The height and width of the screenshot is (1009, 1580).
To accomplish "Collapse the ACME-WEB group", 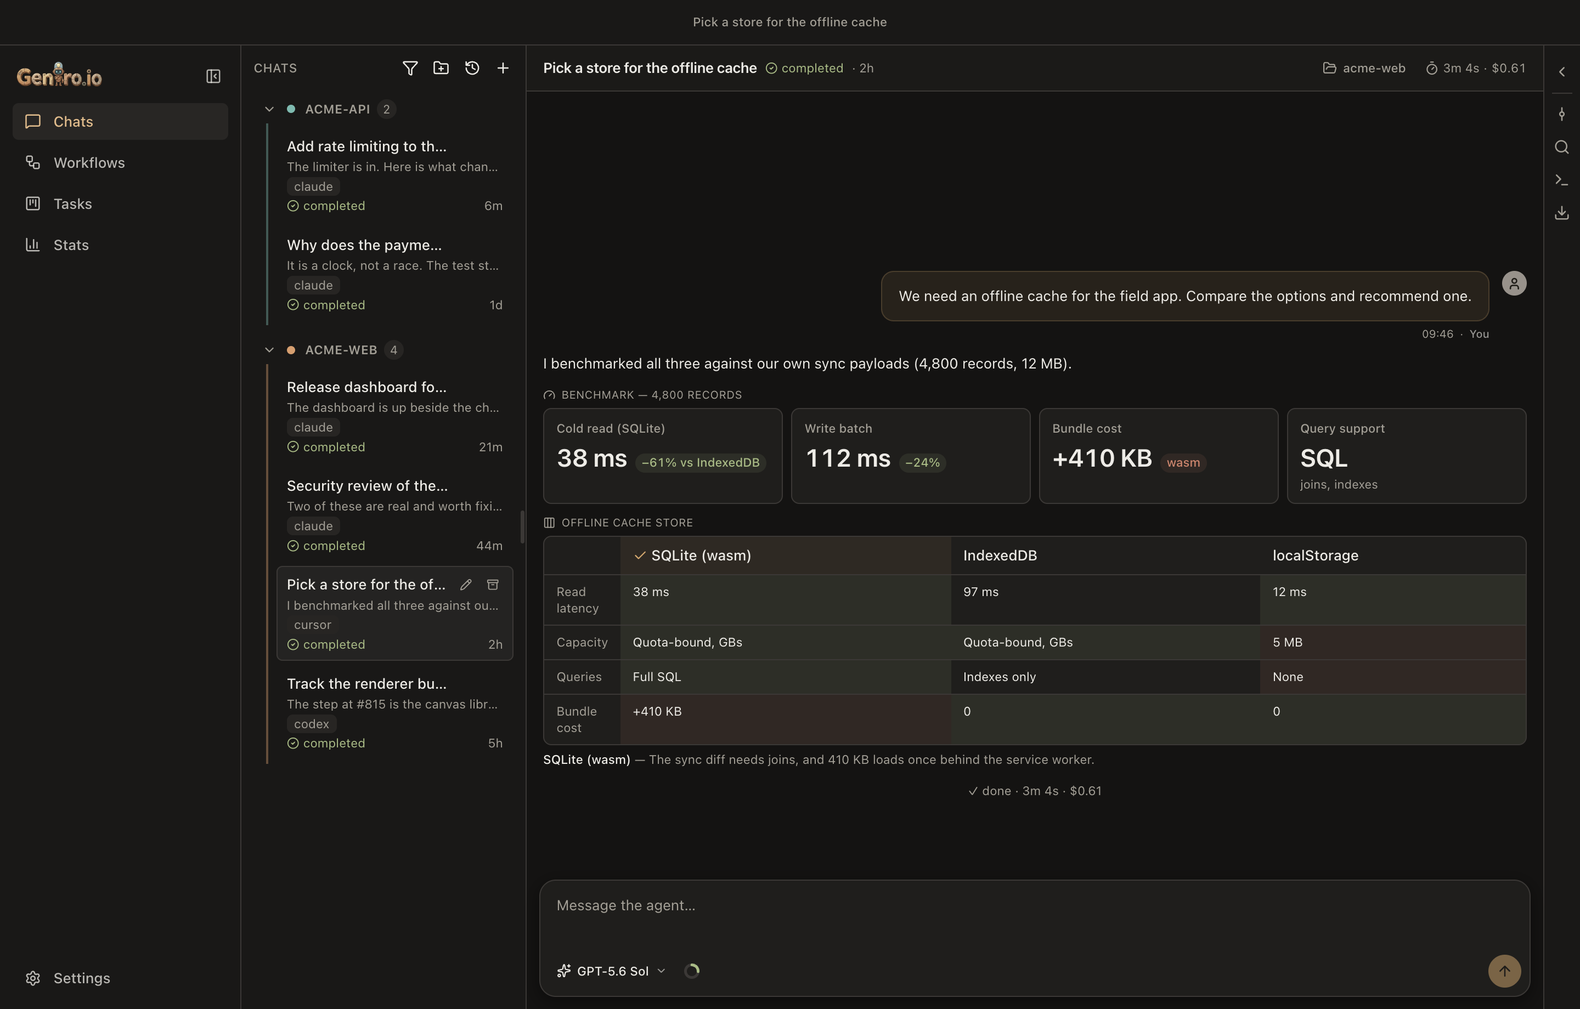I will pyautogui.click(x=269, y=350).
